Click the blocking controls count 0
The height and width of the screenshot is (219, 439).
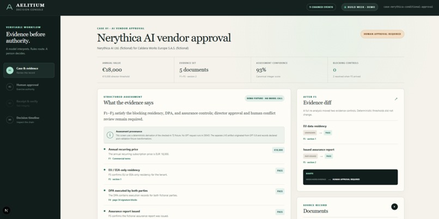(x=334, y=70)
